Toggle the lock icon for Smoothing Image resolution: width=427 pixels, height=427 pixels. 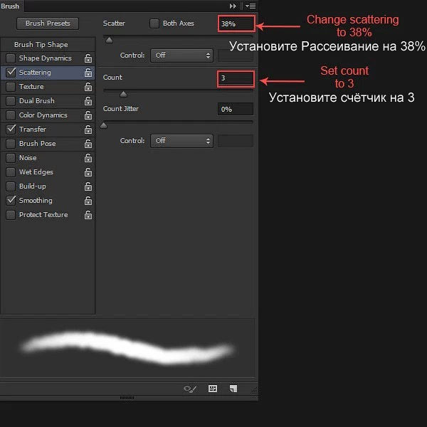tap(88, 201)
